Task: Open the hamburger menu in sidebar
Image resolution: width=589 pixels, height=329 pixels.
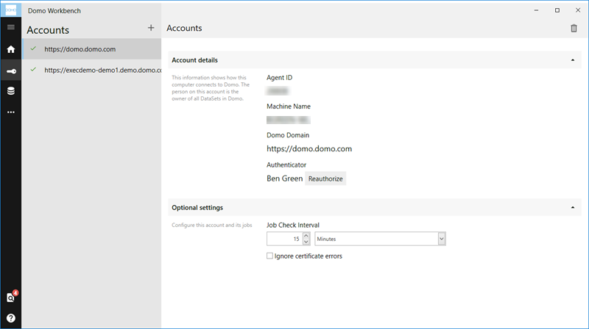Action: (x=11, y=27)
